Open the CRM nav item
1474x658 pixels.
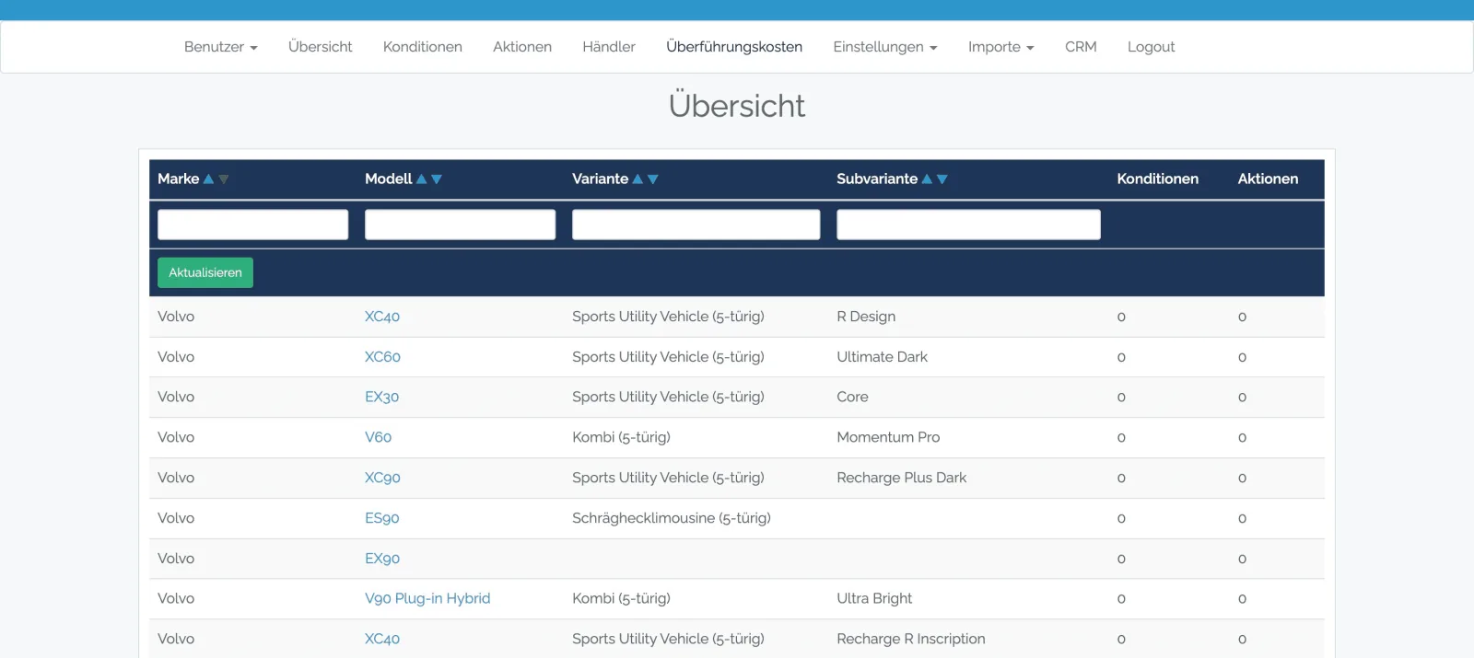point(1081,47)
